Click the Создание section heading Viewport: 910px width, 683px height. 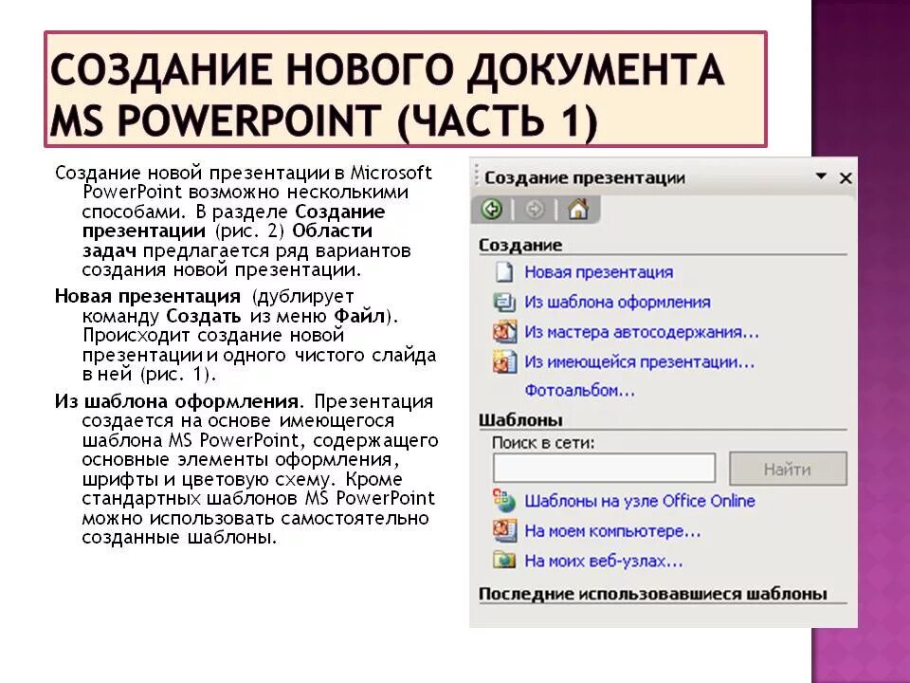(x=520, y=245)
